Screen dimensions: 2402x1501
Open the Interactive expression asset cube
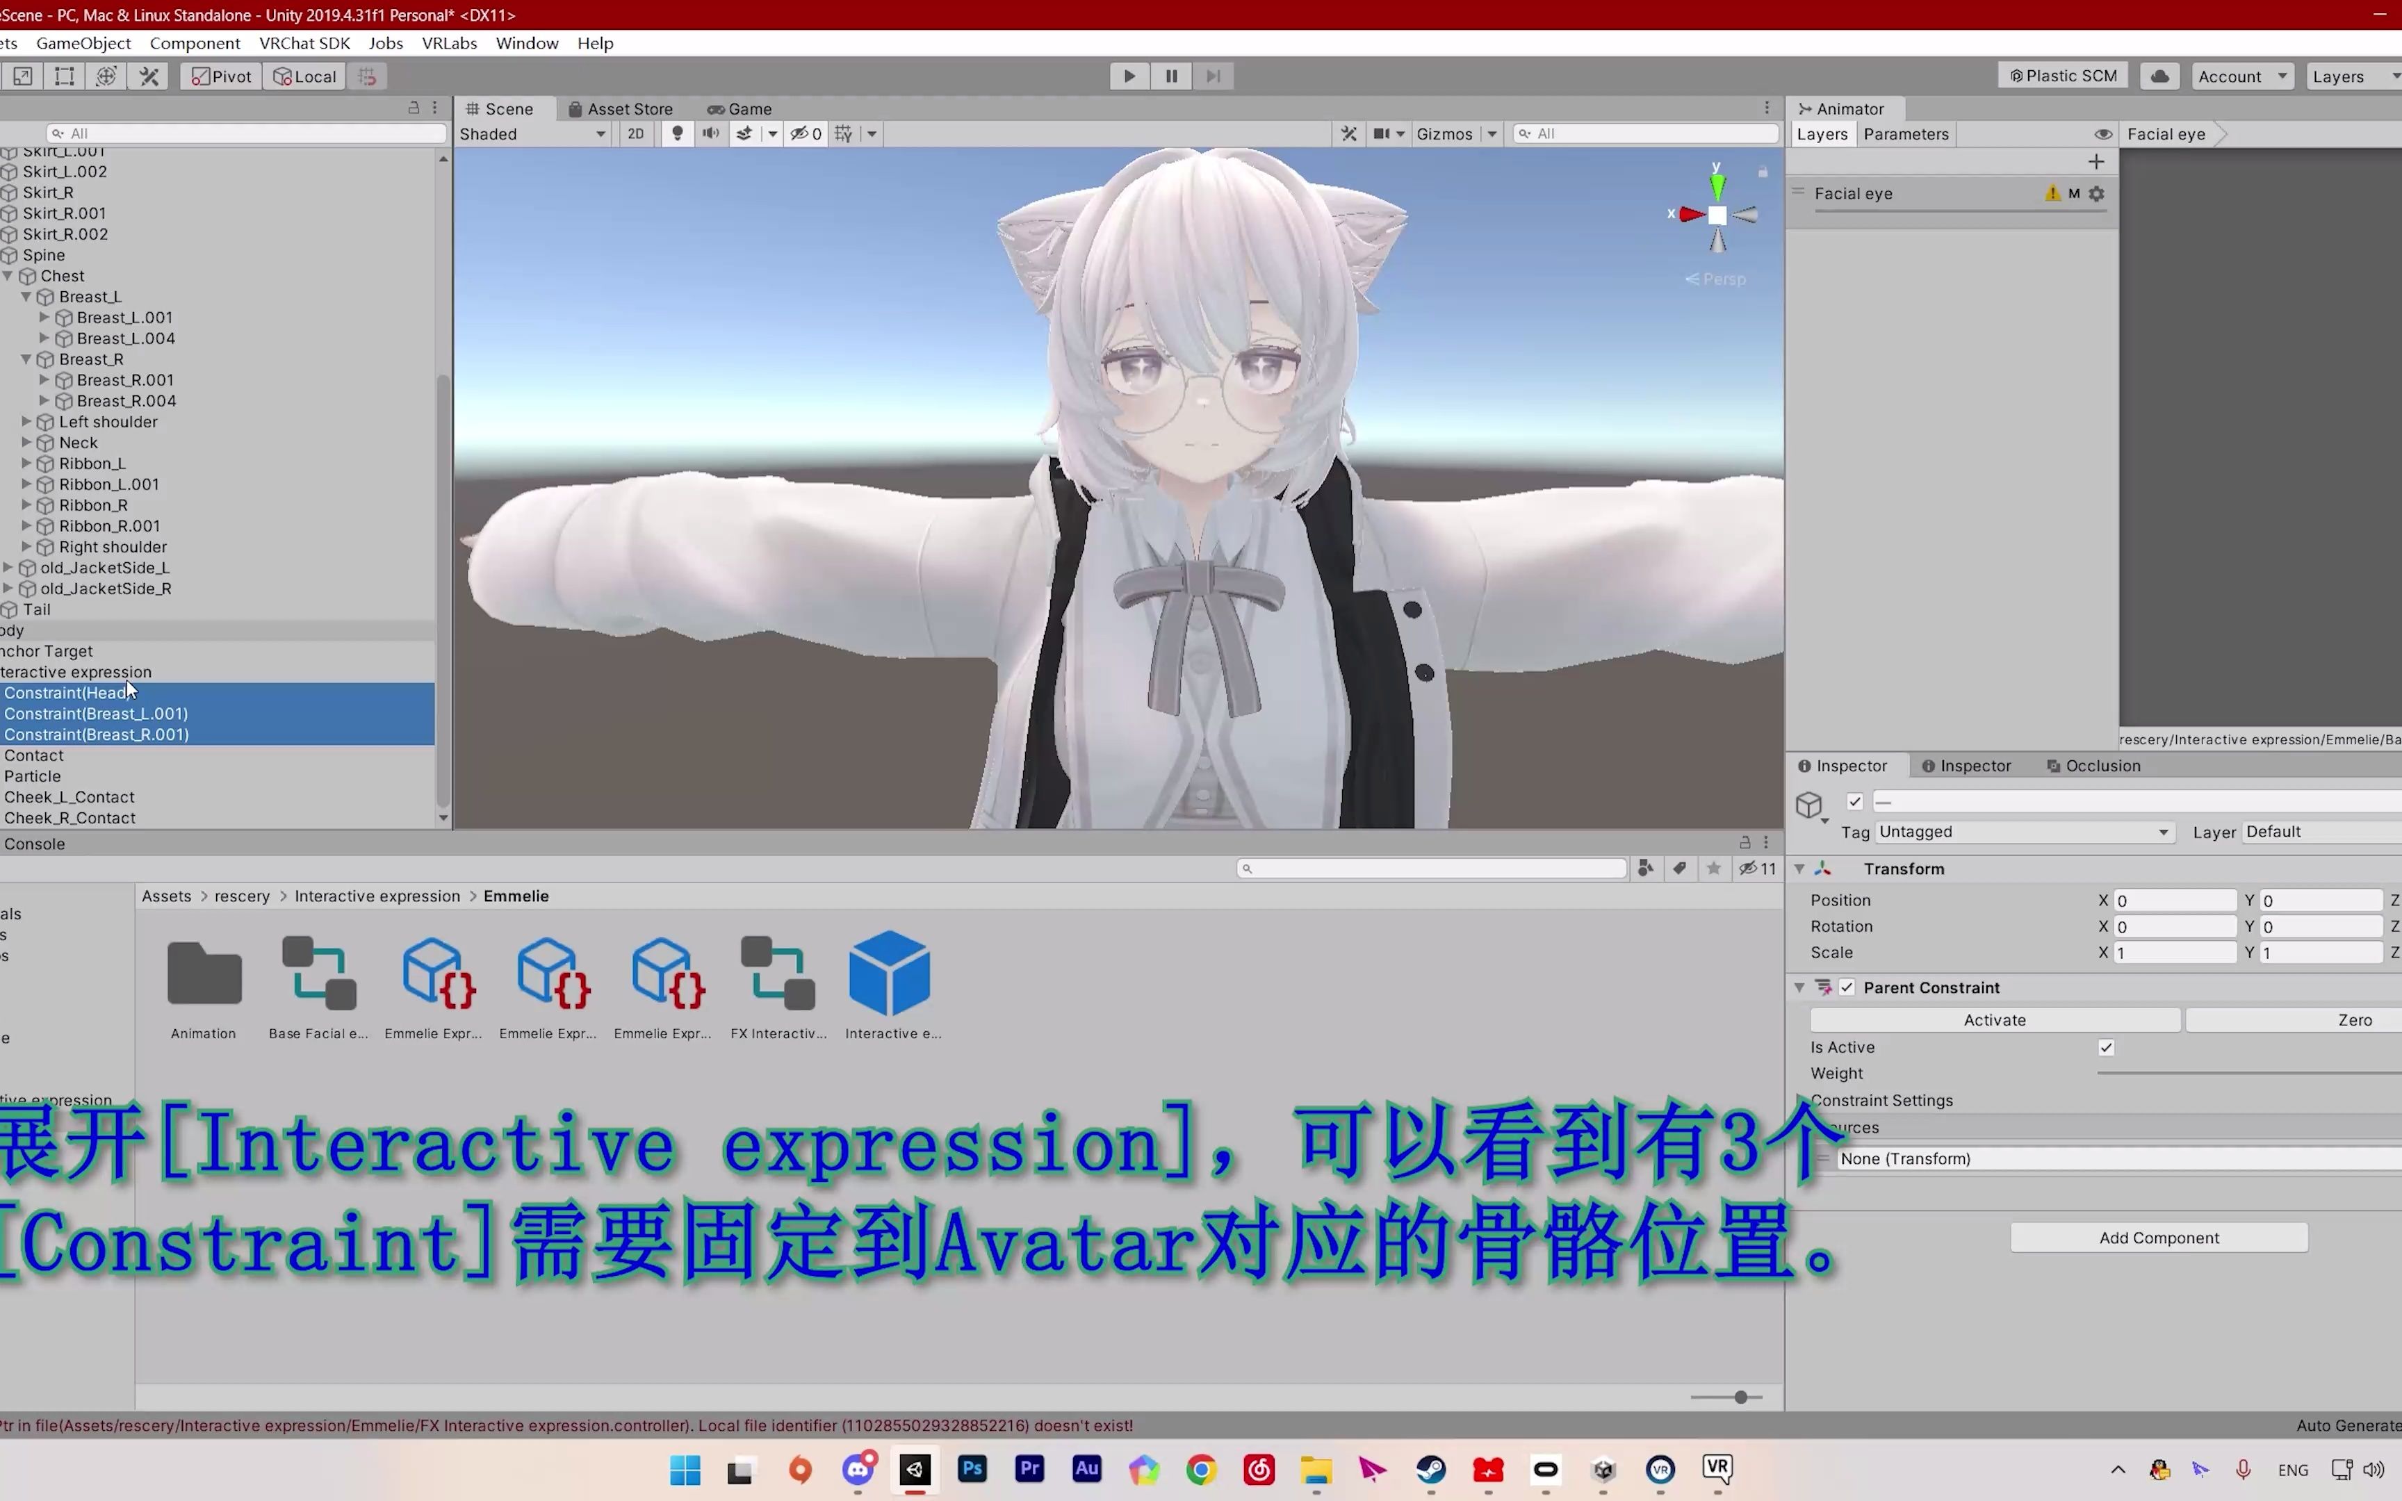tap(890, 973)
